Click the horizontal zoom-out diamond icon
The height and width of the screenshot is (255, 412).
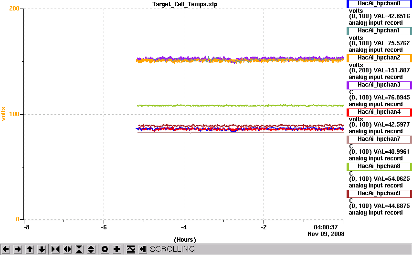[x=67, y=249]
